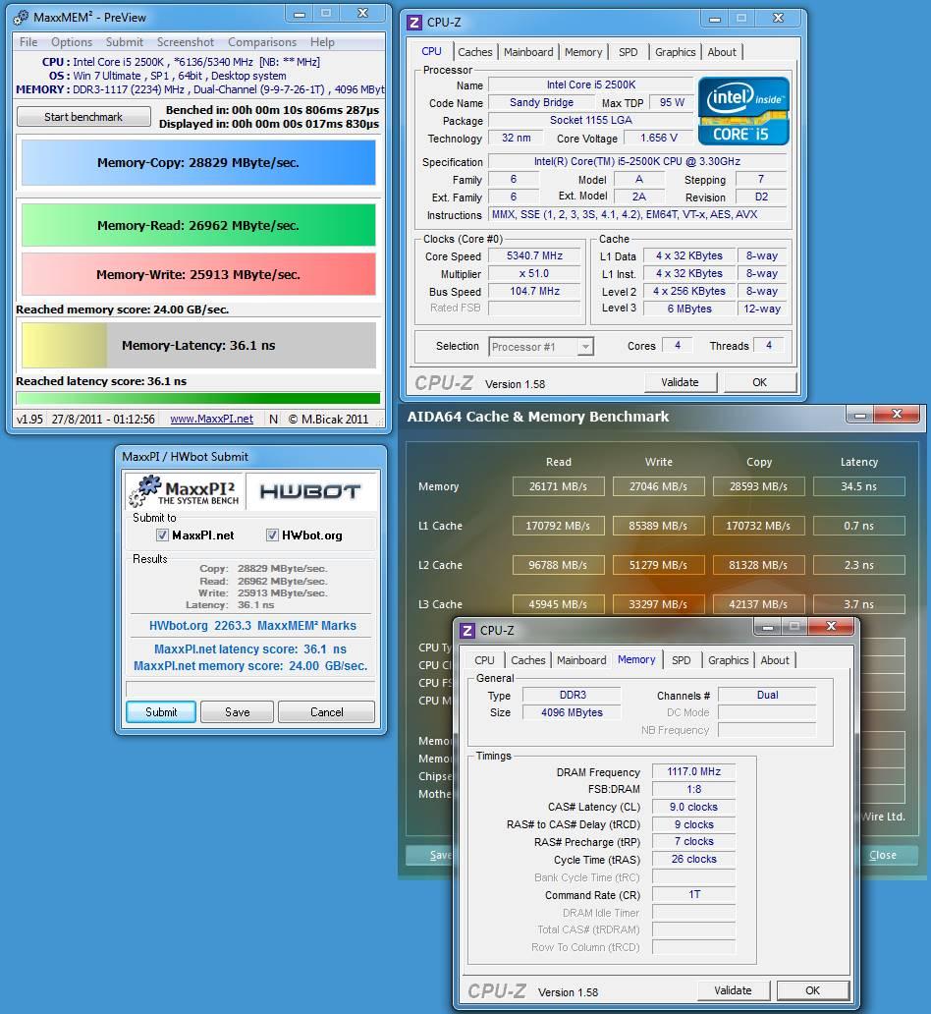Click the Start benchmark button
931x1014 pixels.
[x=83, y=117]
